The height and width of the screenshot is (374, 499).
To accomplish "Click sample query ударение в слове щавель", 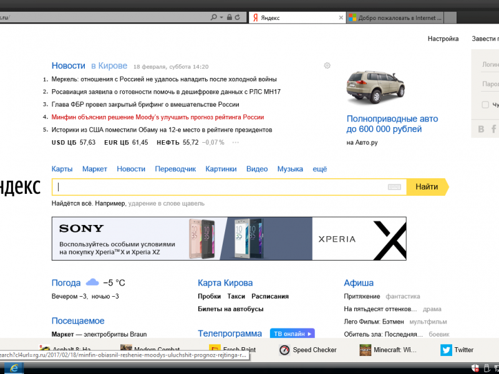I will tap(166, 204).
